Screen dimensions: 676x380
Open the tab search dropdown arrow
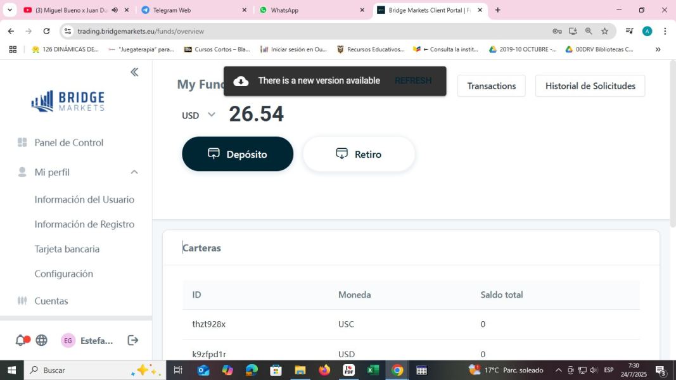coord(10,10)
